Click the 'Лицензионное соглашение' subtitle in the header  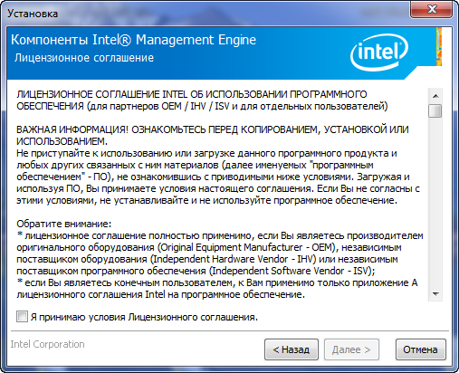[x=84, y=57]
